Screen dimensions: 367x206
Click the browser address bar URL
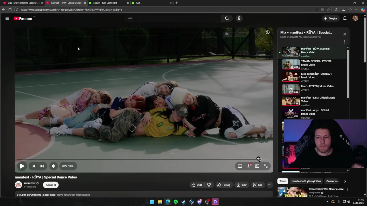[71, 10]
